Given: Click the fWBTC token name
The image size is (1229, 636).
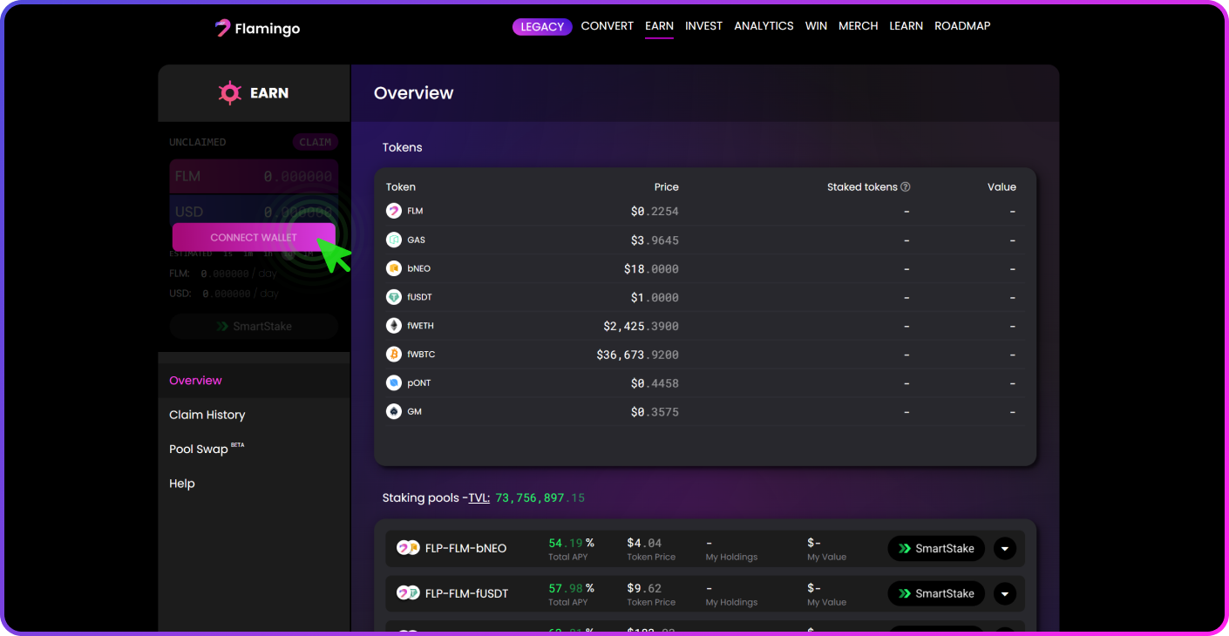Looking at the screenshot, I should 421,355.
